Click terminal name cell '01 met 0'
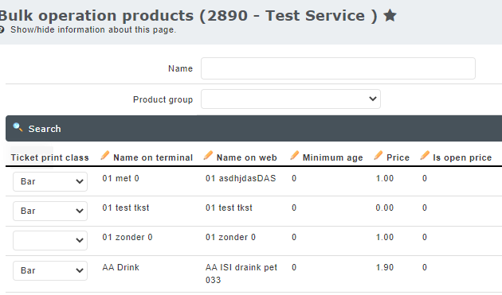The width and height of the screenshot is (502, 295). 120,178
